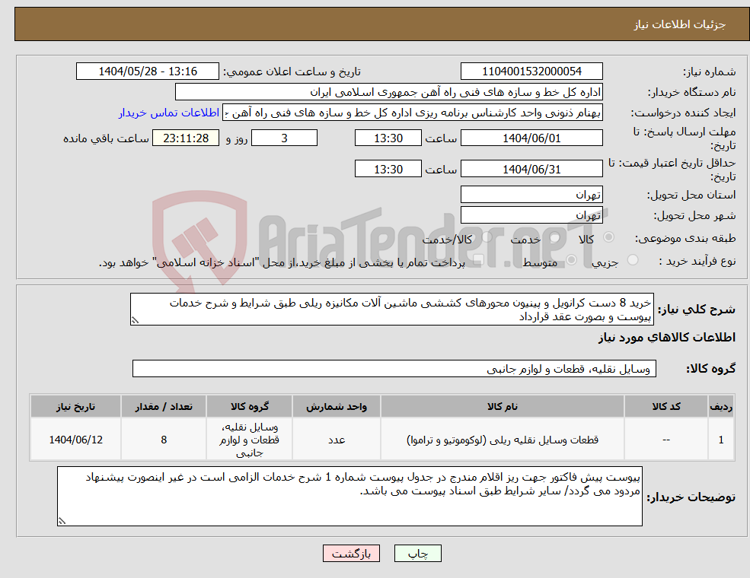Click the شهر محل تحویل field

(x=531, y=215)
